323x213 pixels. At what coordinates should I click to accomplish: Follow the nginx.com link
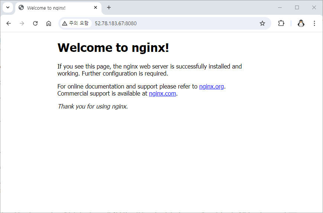162,94
